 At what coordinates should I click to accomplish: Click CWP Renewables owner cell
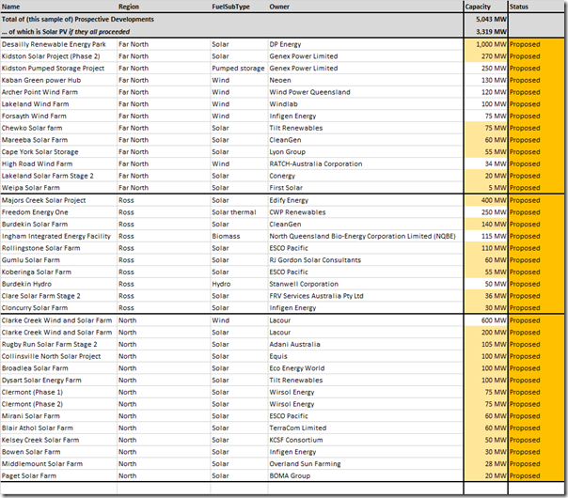366,212
